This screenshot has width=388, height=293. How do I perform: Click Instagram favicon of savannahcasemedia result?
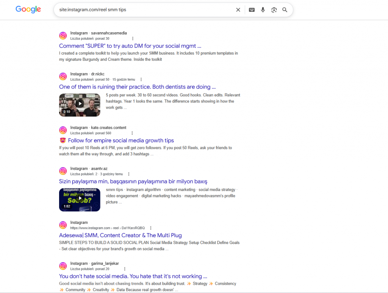click(63, 36)
